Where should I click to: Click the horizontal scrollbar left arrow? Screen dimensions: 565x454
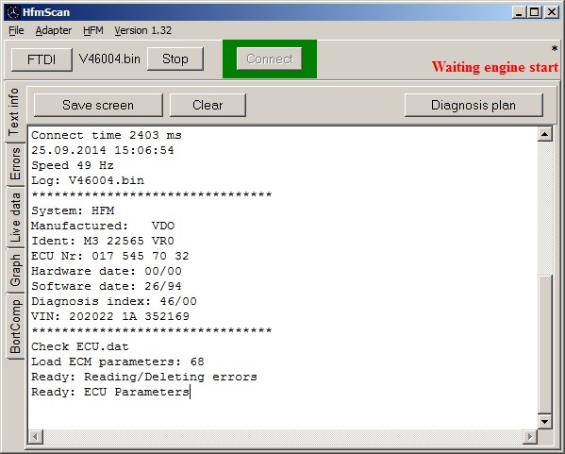(x=35, y=437)
